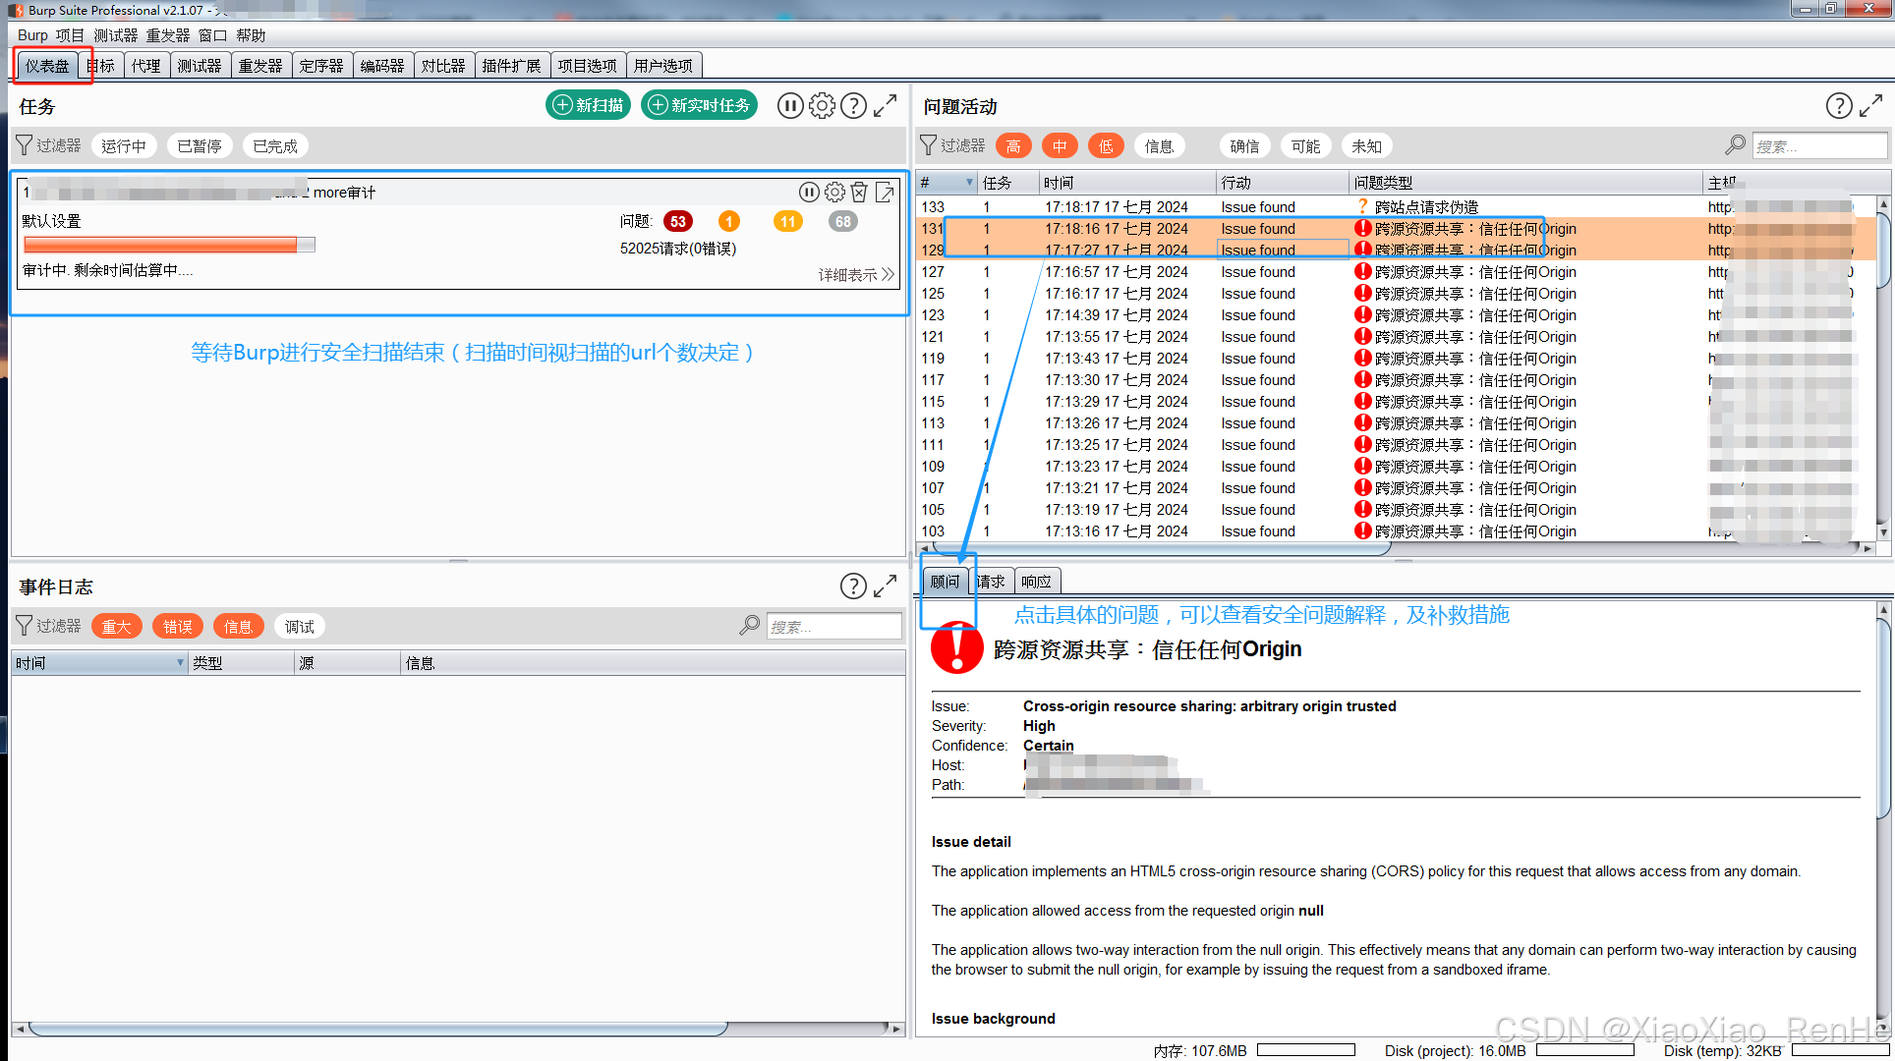Open settings gear of audit task 1

tap(834, 192)
